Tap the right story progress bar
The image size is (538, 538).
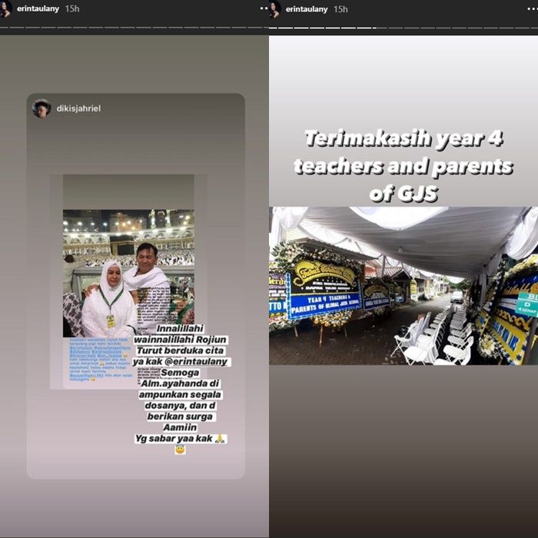[x=403, y=28]
